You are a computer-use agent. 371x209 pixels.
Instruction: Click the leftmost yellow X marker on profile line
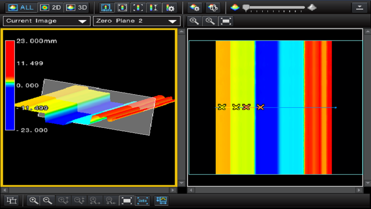[x=222, y=107]
